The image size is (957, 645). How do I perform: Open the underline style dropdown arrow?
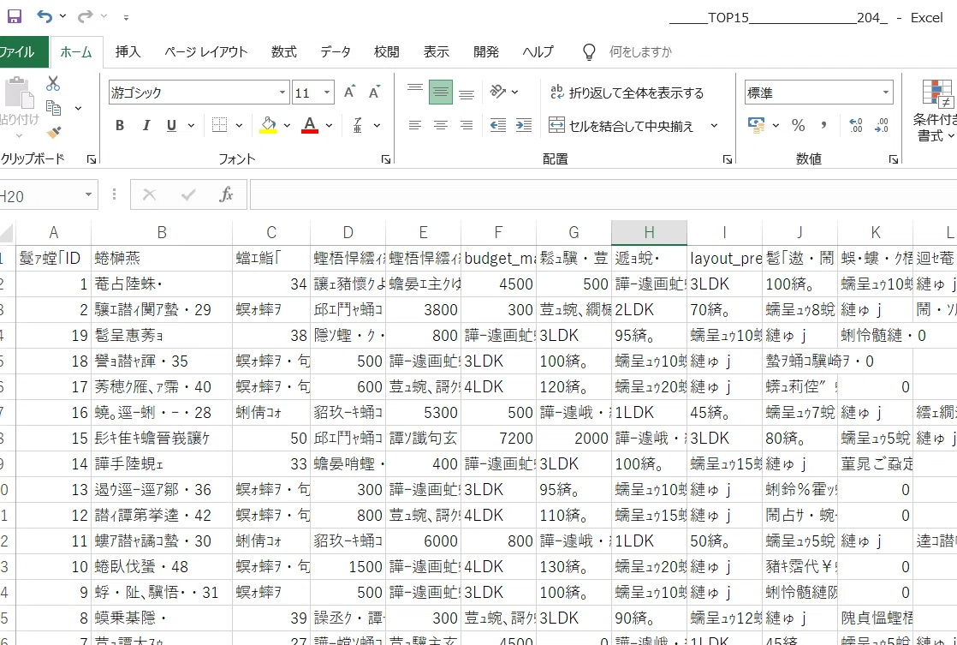[191, 125]
